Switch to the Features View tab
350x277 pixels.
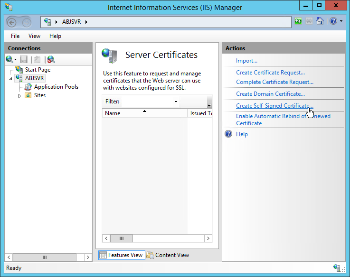tap(122, 255)
